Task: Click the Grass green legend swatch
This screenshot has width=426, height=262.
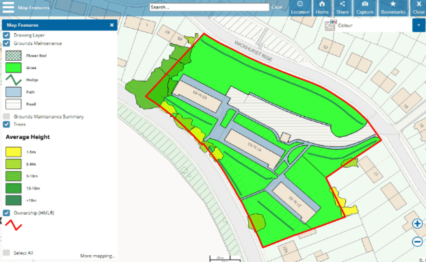Action: [14, 68]
